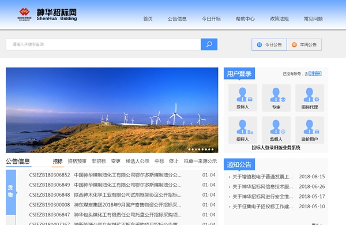Open 今日开标 navigation item
The image size is (346, 225).
coord(211,19)
